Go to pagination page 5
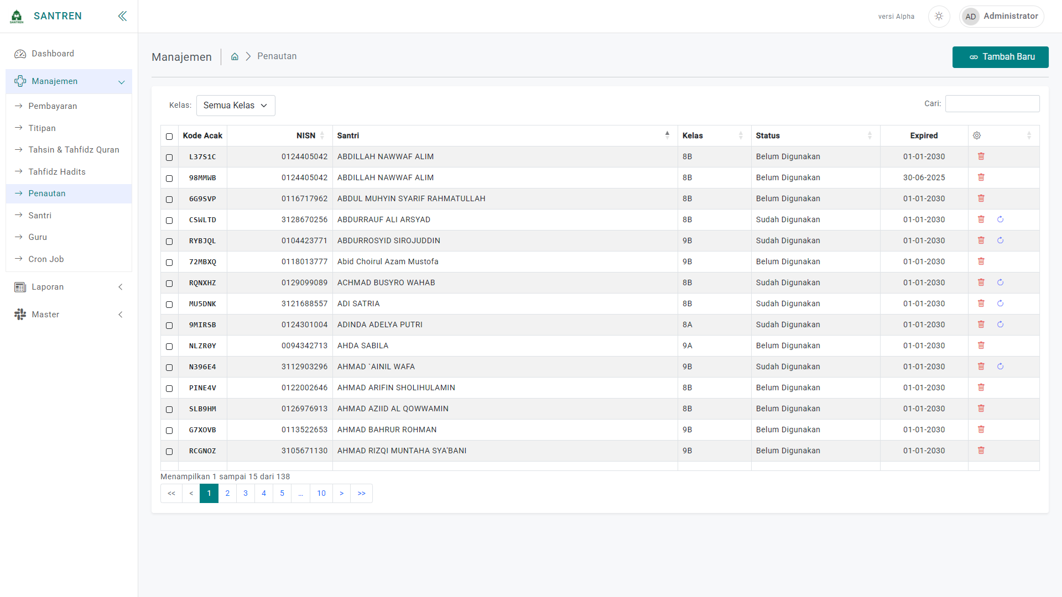Screen dimensions: 1062x597 click(282, 493)
